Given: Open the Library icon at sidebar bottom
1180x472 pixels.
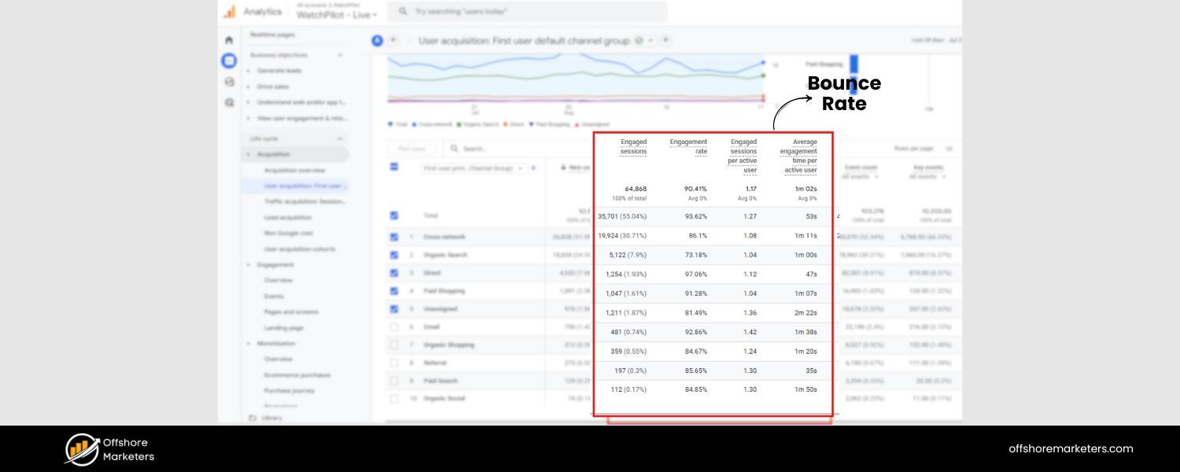Looking at the screenshot, I should click(255, 418).
